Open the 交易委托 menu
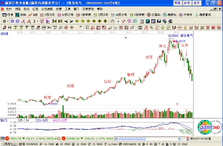 [x=88, y=9]
